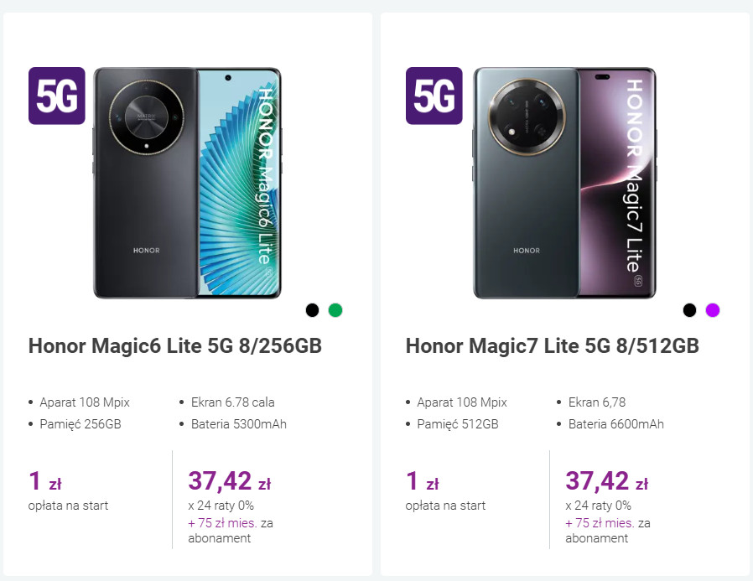Click the 5G badge on Magic7 Lite
Viewport: 753px width, 581px height.
(434, 96)
